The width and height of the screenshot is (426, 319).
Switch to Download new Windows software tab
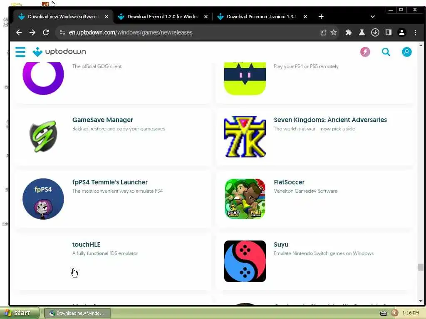62,17
